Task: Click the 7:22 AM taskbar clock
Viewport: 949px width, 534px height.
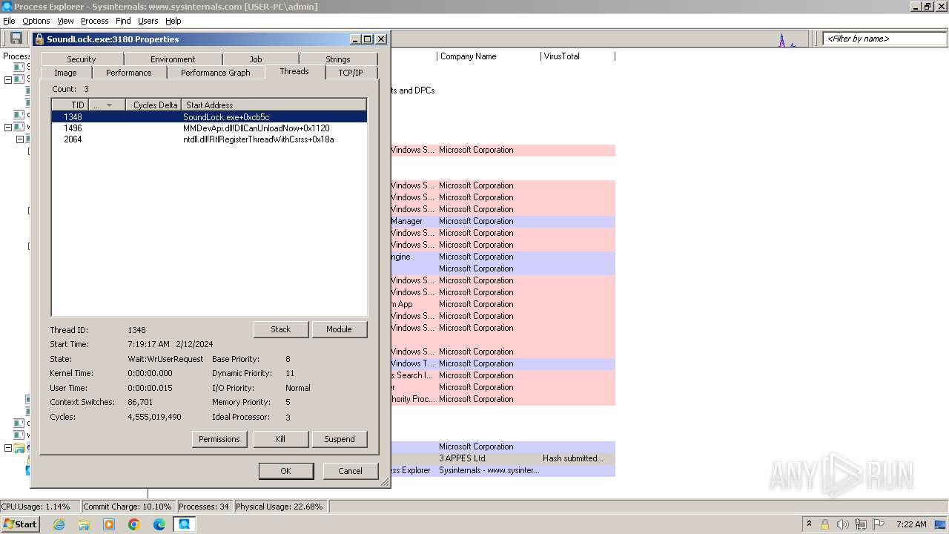Action: [911, 524]
